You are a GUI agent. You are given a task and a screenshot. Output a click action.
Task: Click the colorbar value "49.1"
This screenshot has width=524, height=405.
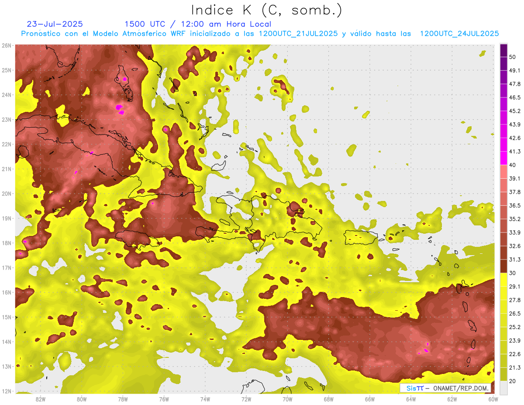[x=514, y=71]
